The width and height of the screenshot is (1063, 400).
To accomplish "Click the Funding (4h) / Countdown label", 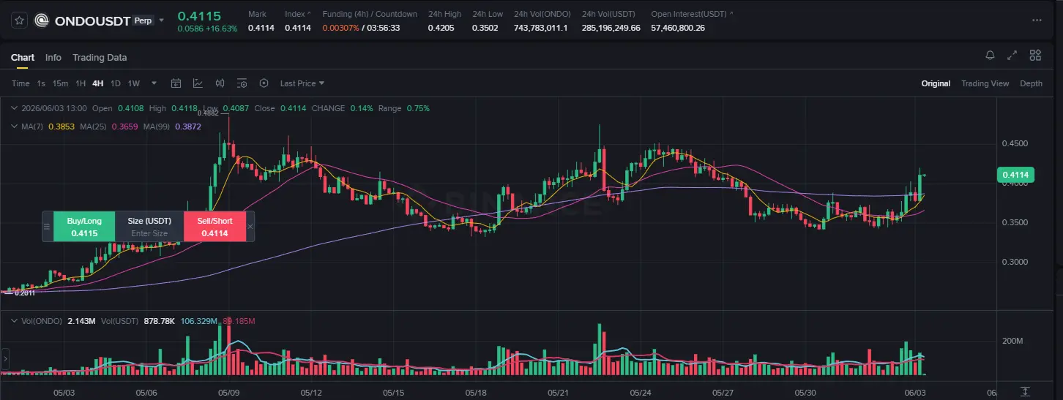I will (x=370, y=14).
